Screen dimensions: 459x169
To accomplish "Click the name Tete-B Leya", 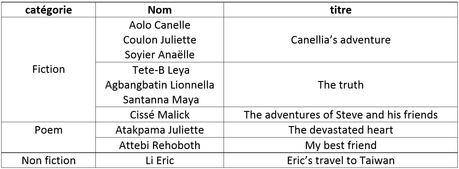I will (x=161, y=70).
